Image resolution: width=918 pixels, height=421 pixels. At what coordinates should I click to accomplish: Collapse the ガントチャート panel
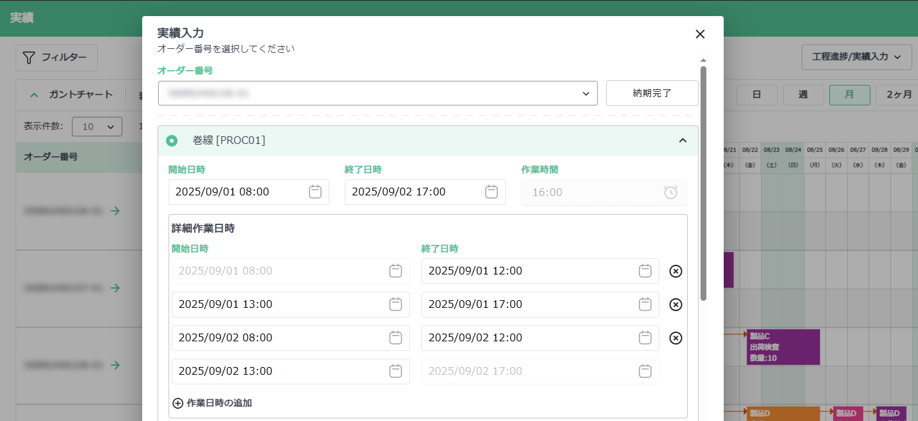[34, 95]
